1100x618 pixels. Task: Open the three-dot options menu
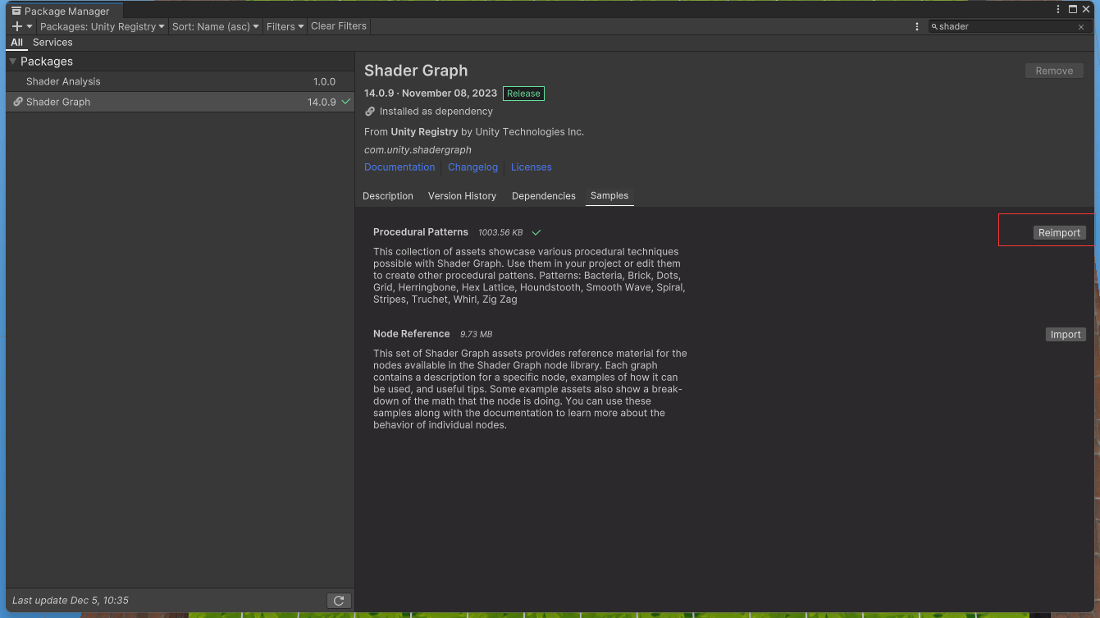pos(917,26)
